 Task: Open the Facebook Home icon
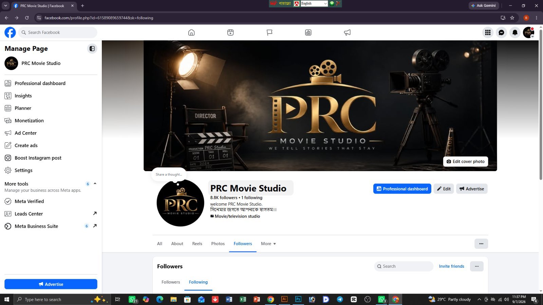[x=191, y=33]
